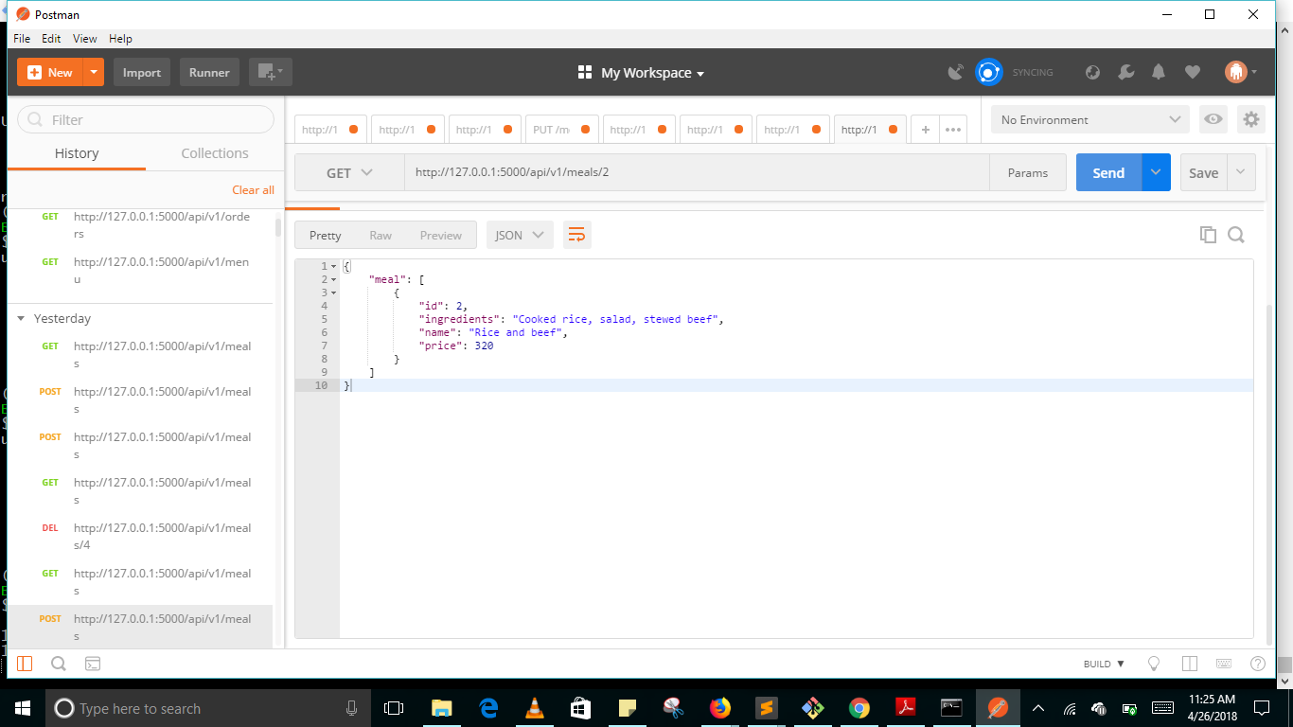The image size is (1293, 727).
Task: Toggle environment quick look eye icon
Action: pos(1213,119)
